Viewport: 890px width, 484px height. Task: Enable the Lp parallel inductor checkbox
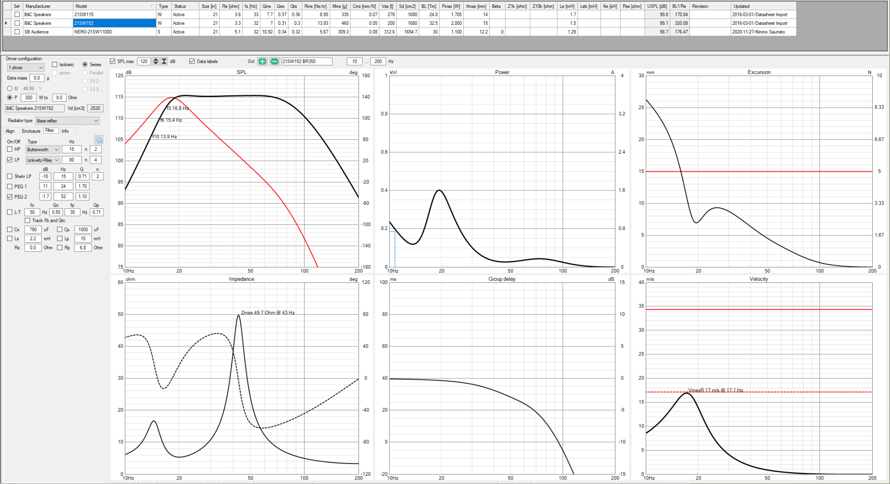[60, 239]
